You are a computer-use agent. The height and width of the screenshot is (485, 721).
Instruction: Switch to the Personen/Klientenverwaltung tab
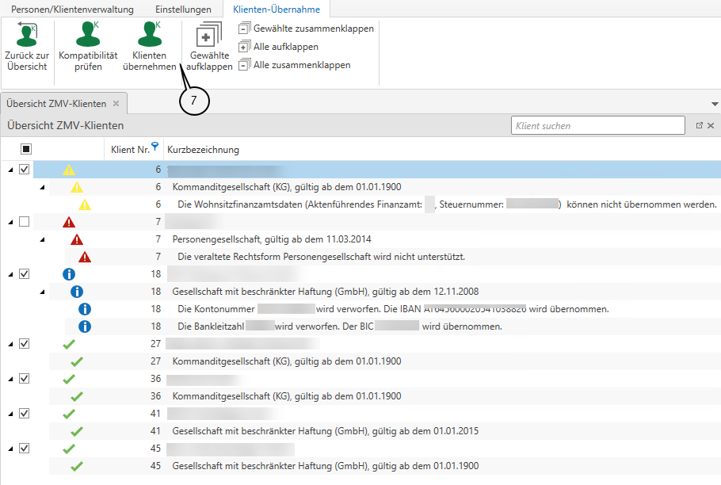71,10
